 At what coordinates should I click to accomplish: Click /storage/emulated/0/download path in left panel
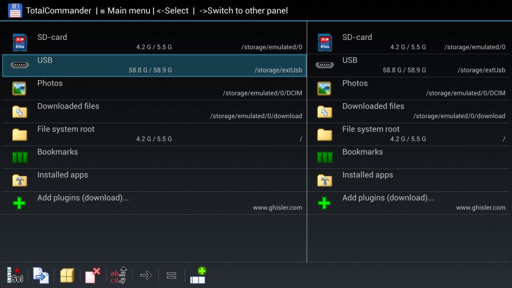(x=256, y=116)
